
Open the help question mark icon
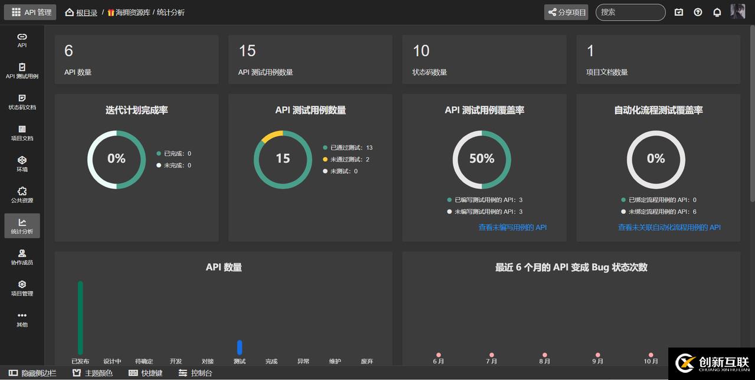698,12
